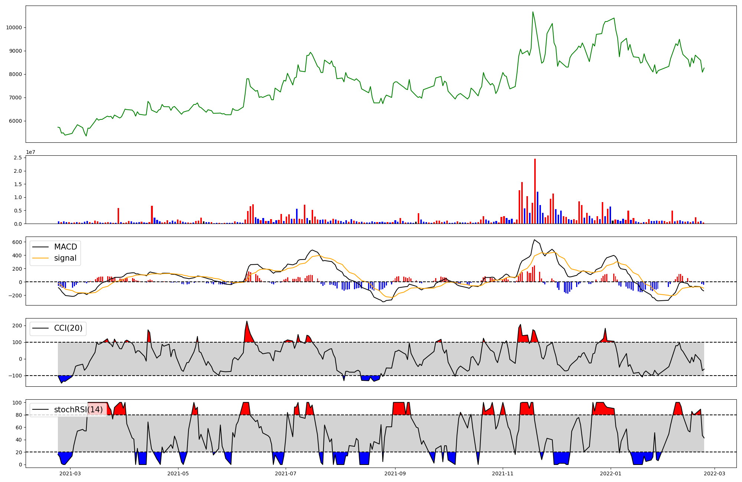Click the 2022-03 x-axis tick label
742x482 pixels.
click(x=715, y=473)
